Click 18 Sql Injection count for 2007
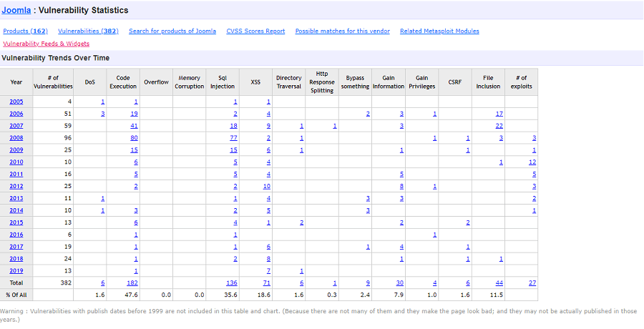This screenshot has width=644, height=329. pyautogui.click(x=234, y=126)
